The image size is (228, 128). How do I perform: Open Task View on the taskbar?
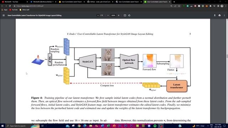coord(42,126)
